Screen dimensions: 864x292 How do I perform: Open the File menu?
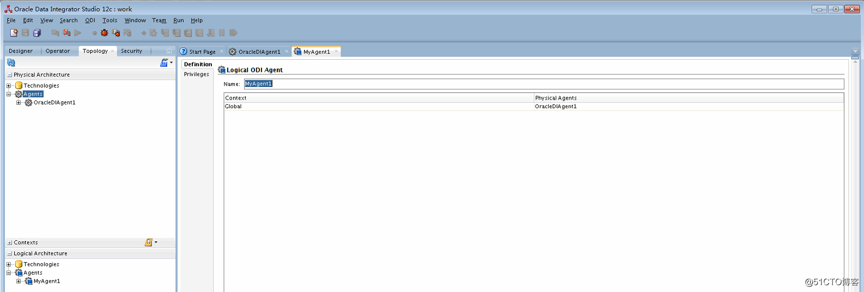coord(11,20)
